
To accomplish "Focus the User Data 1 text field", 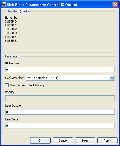I will pyautogui.click(x=60, y=126).
